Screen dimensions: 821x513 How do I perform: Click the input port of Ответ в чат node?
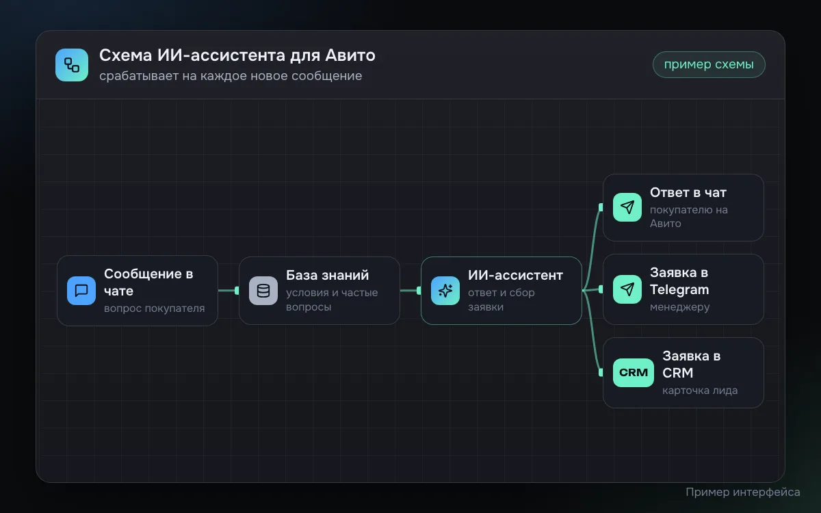(601, 207)
